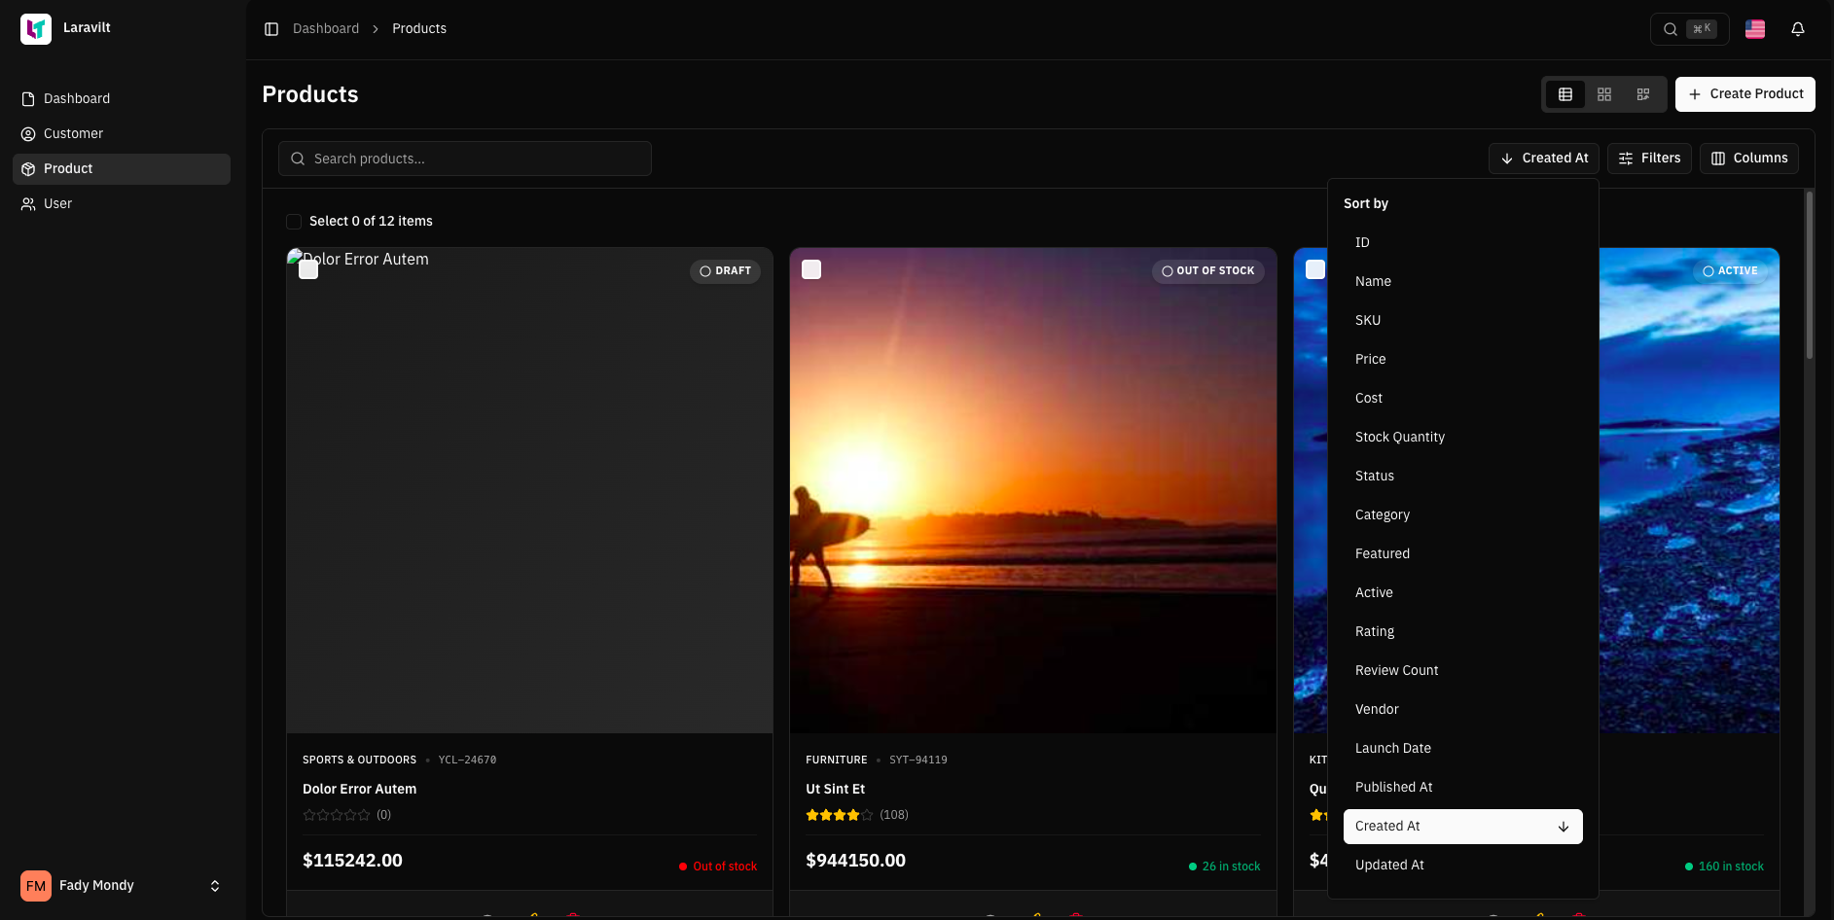Sort by Stock Quantity

click(1399, 437)
